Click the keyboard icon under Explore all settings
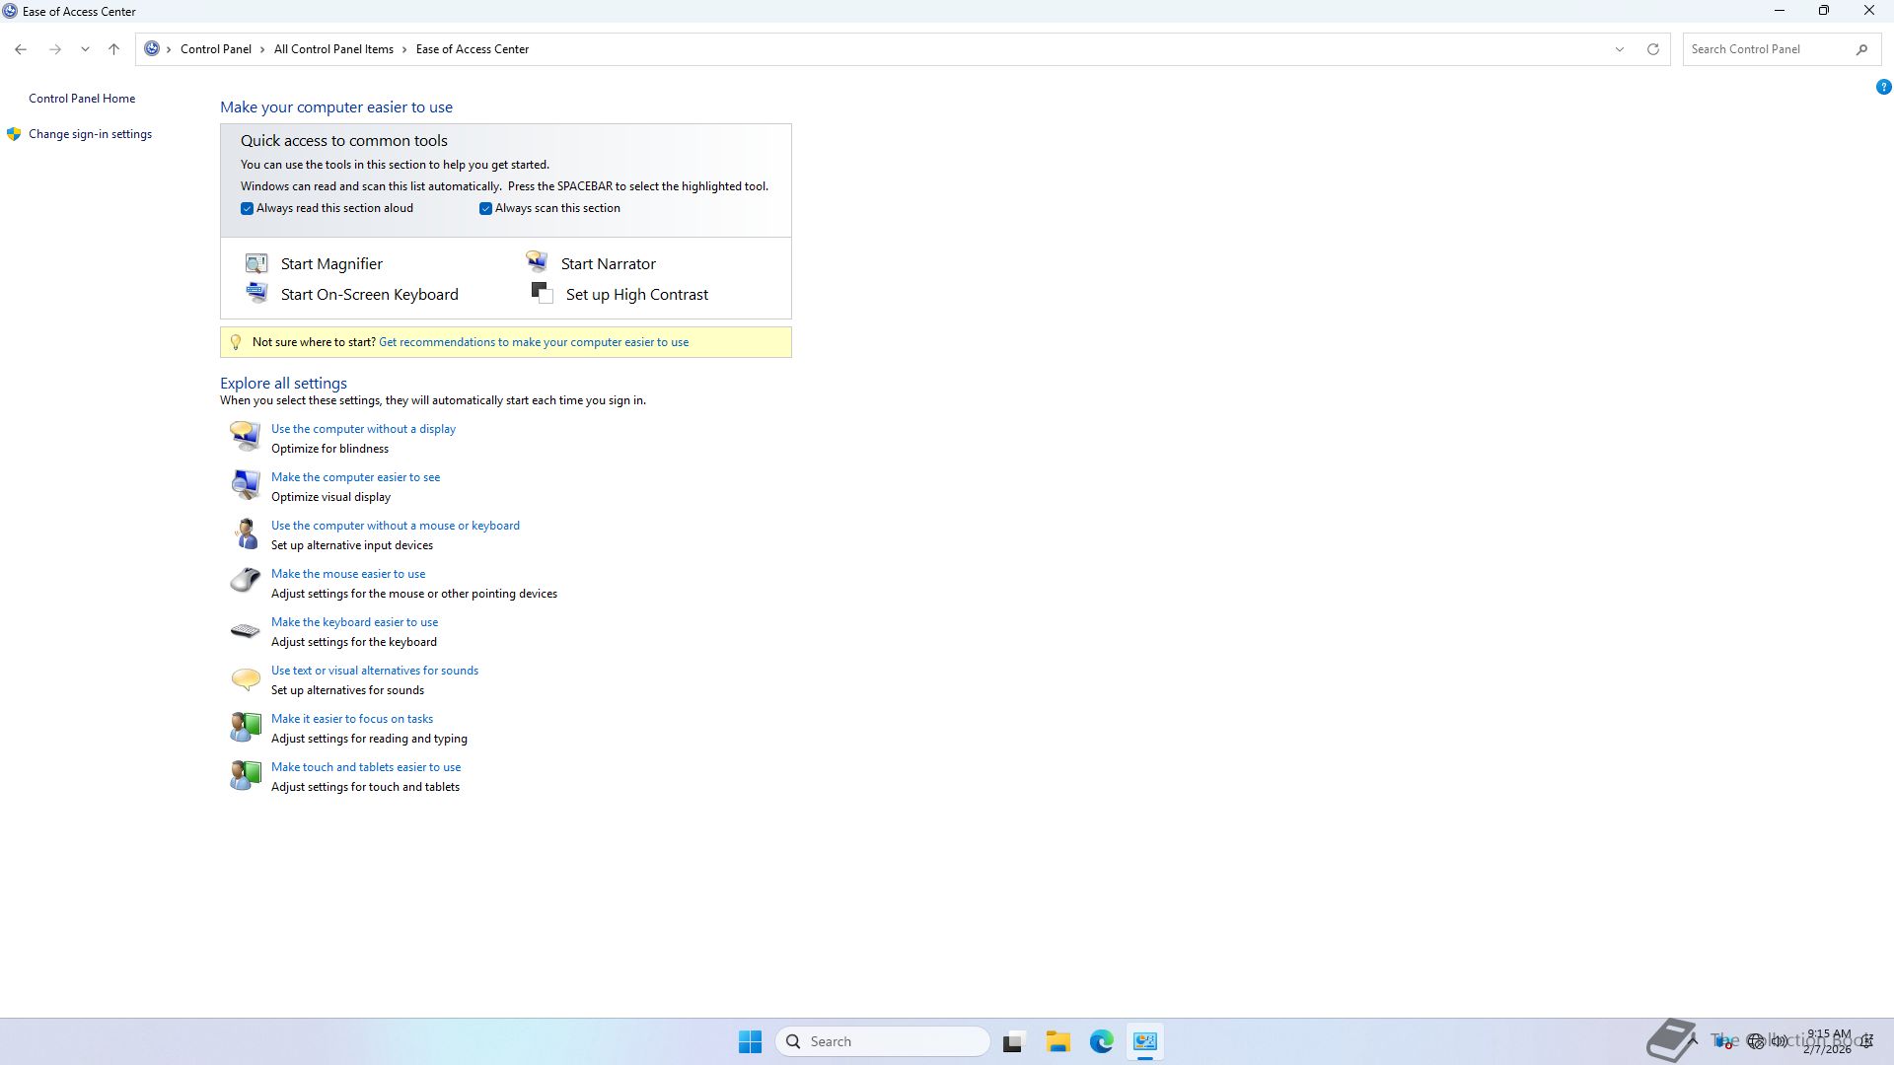1894x1065 pixels. [245, 630]
